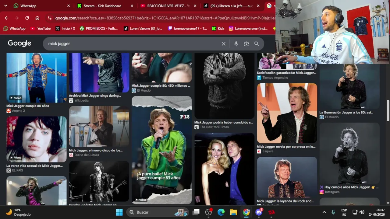This screenshot has width=390, height=219.
Task: Open Inicio / X bookmark
Action: pyautogui.click(x=65, y=28)
